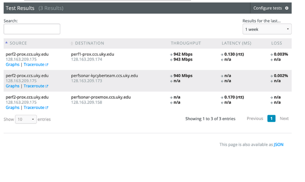Click the 0.002% loss value
This screenshot has width=305, height=182.
pos(281,76)
